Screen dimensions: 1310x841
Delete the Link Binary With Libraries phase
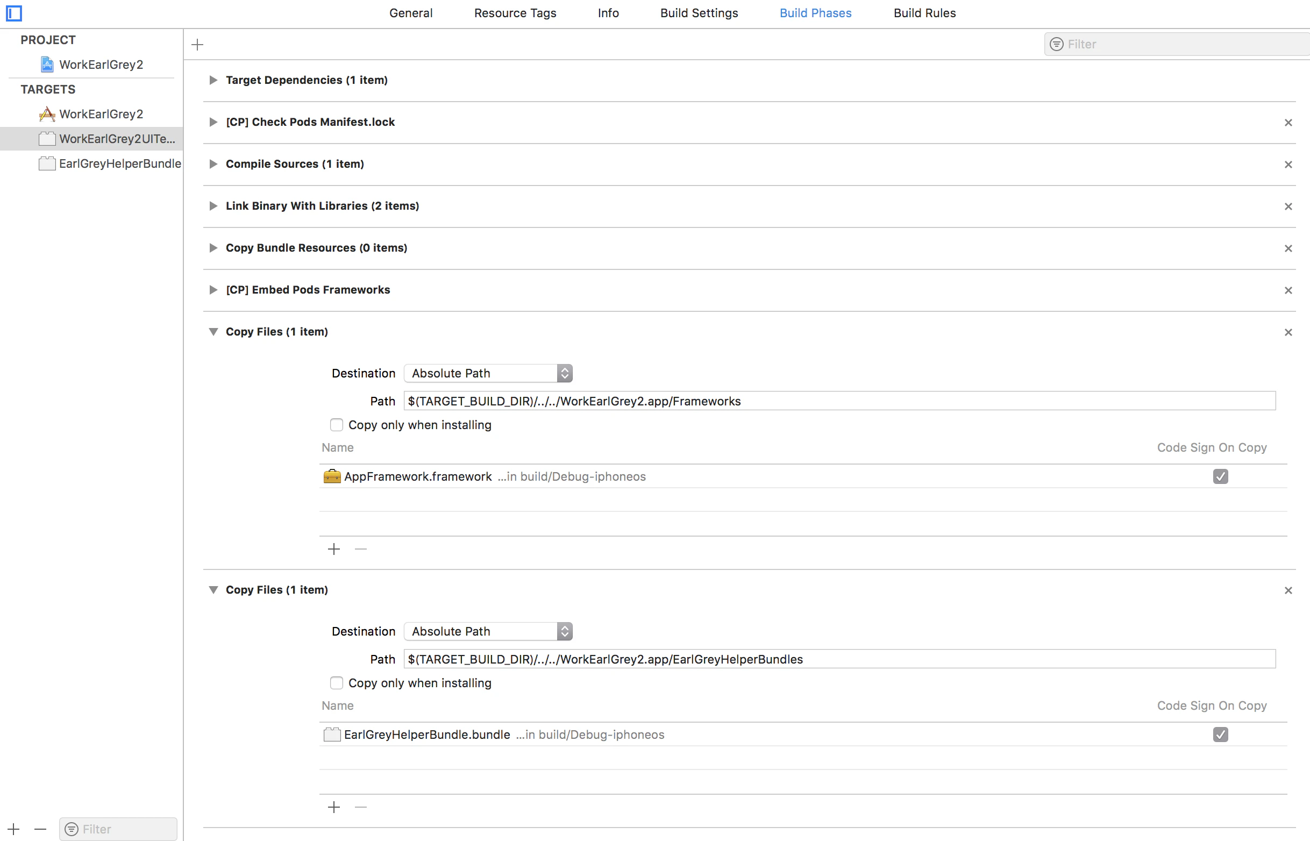coord(1288,206)
